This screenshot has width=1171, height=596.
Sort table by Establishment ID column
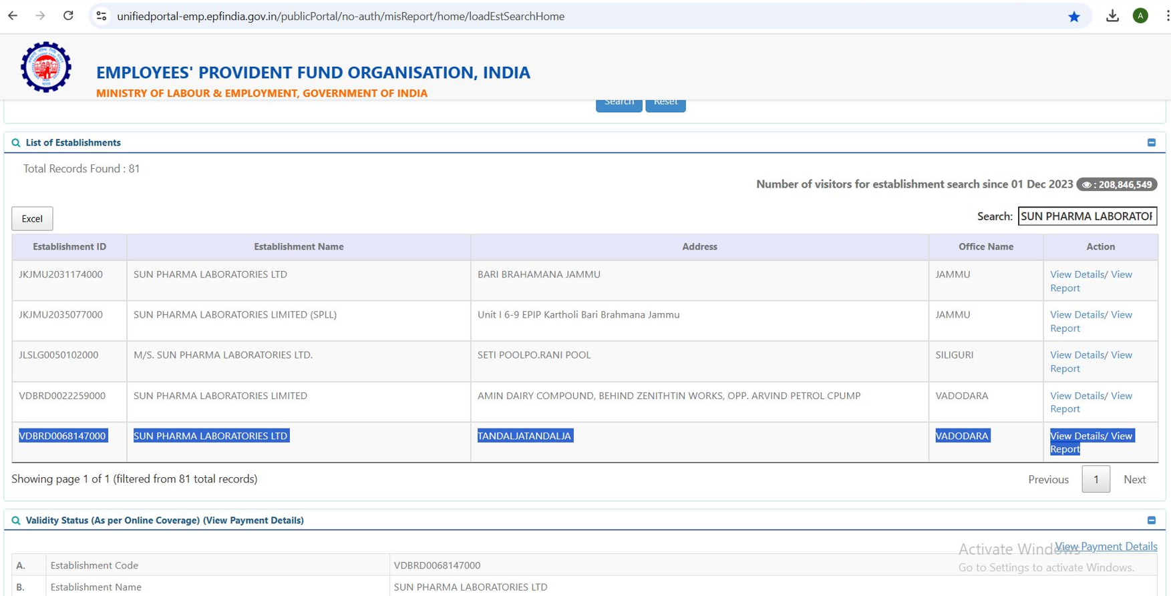(69, 247)
